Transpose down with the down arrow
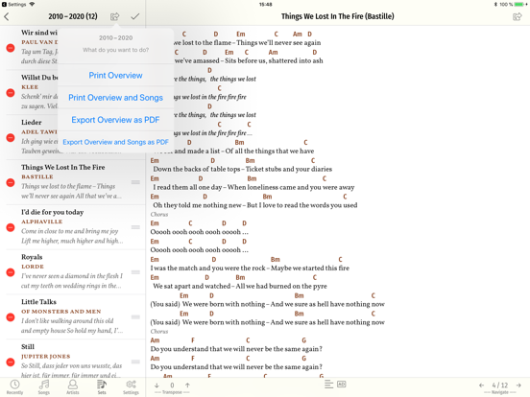The image size is (530, 397). [157, 385]
